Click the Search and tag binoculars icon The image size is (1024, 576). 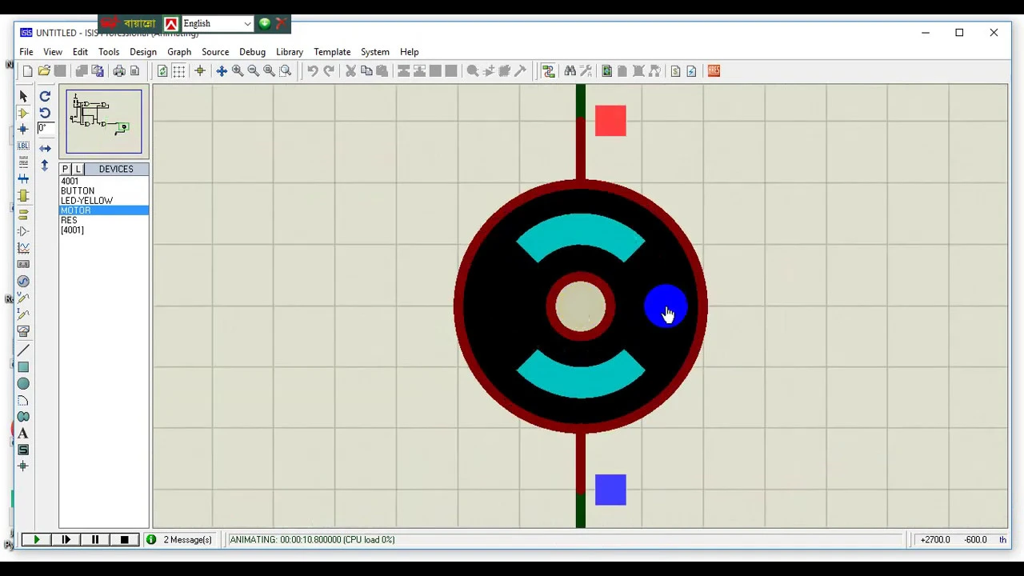point(570,71)
